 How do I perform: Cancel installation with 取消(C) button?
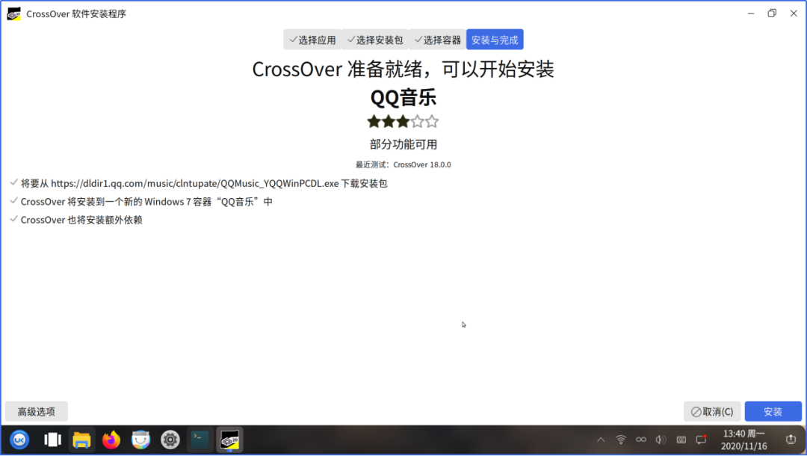click(x=712, y=411)
